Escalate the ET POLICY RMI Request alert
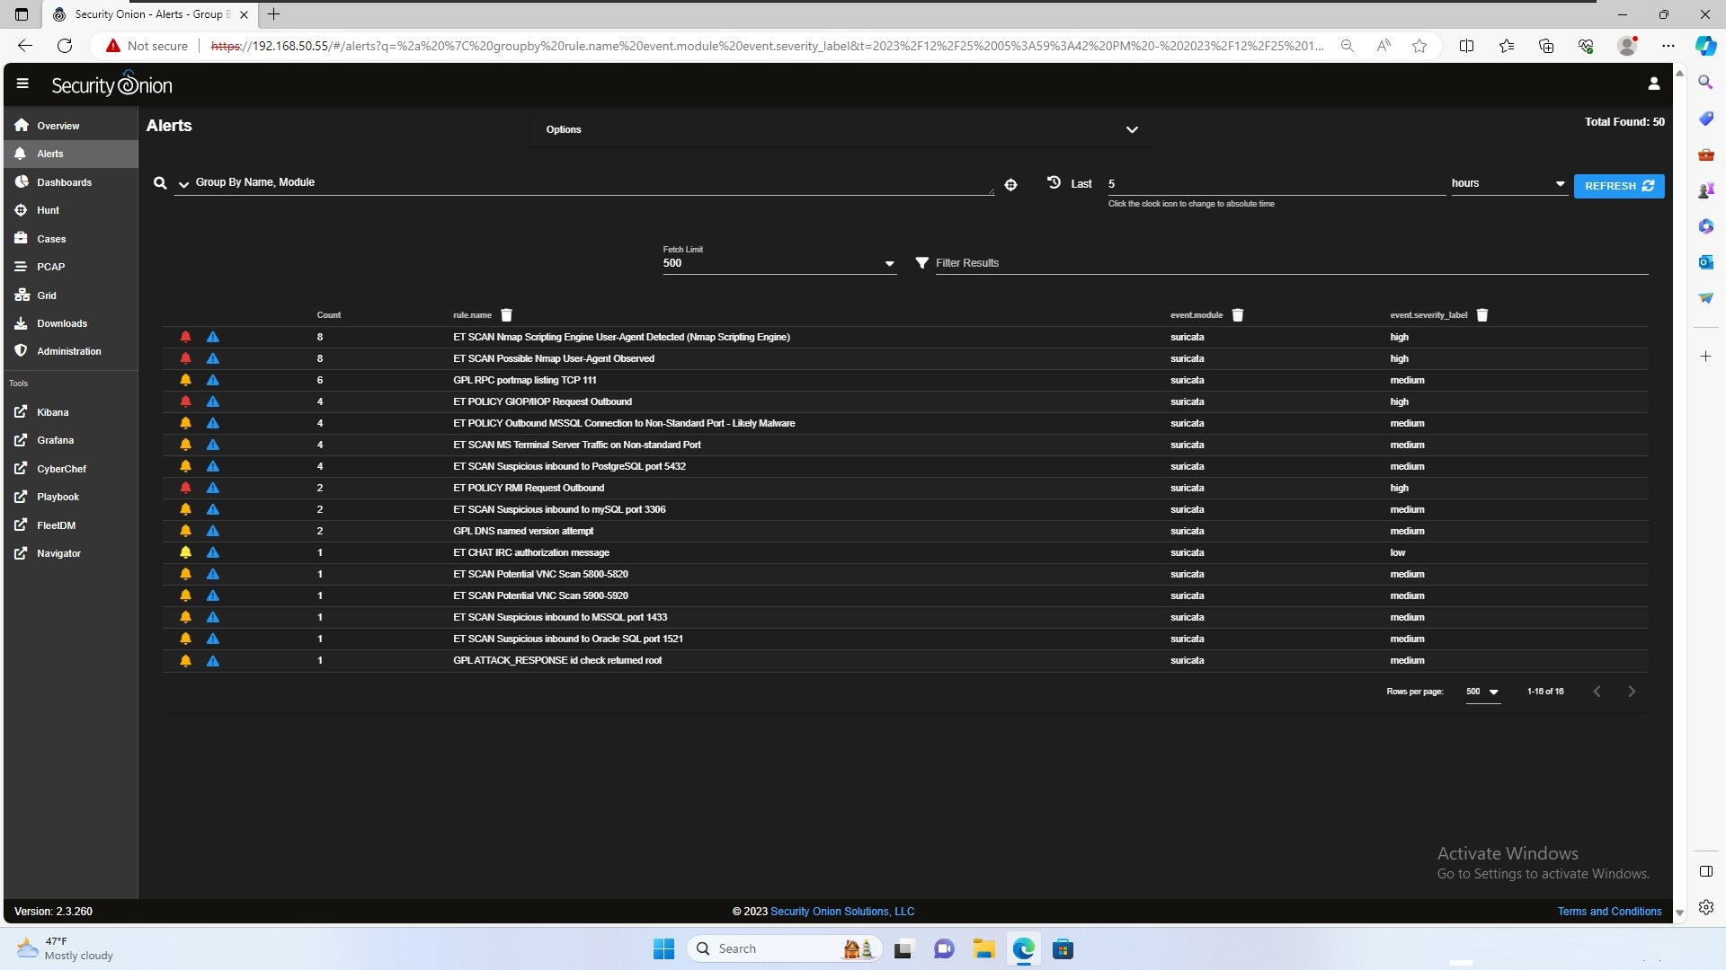The height and width of the screenshot is (970, 1726). tap(213, 488)
